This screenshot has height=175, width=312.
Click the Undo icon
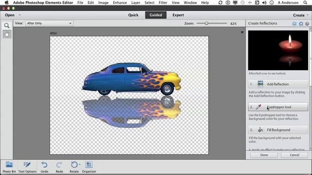[44, 165]
